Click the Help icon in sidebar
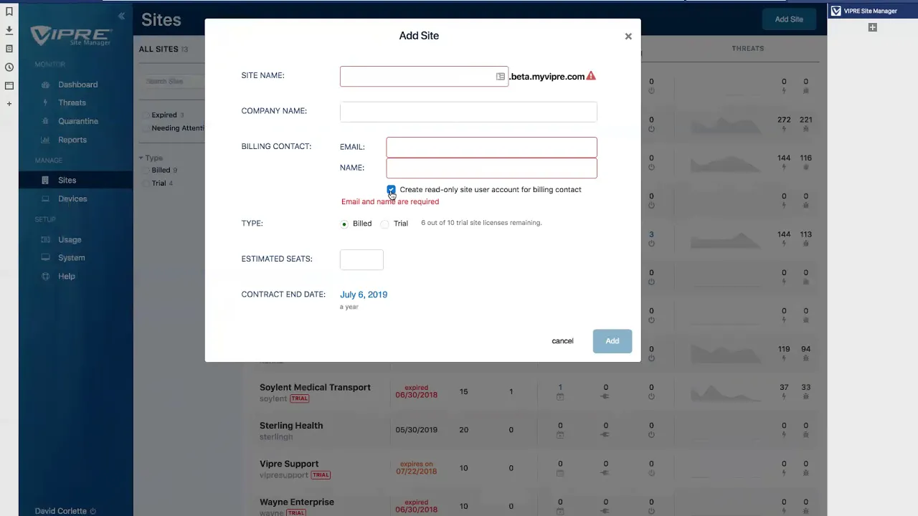This screenshot has height=516, width=918. tap(46, 276)
